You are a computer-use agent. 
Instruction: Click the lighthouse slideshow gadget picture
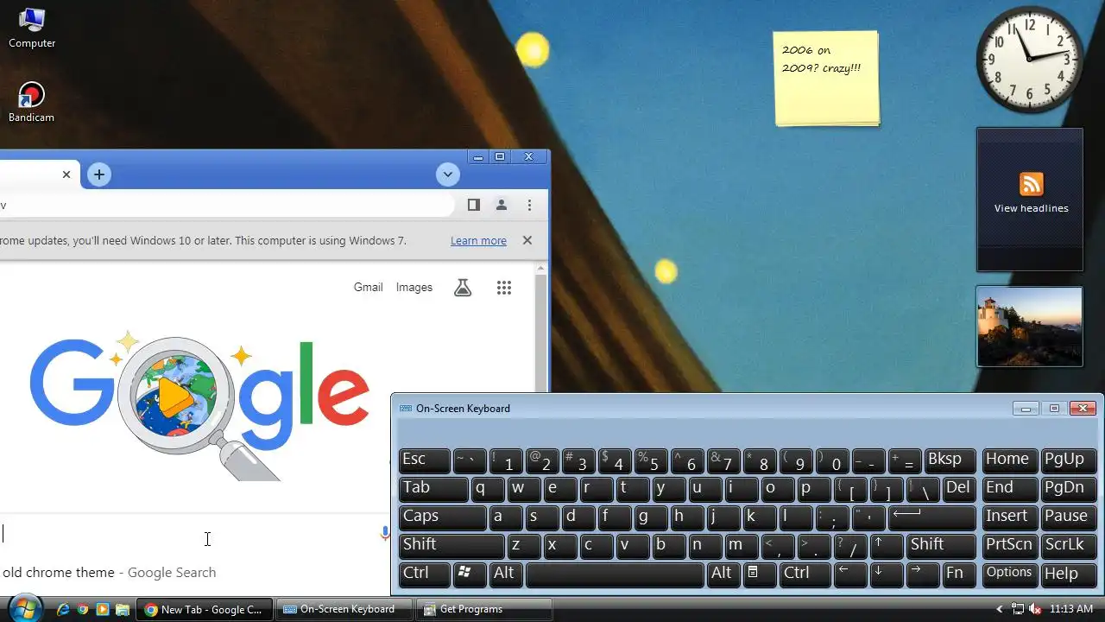coord(1029,327)
